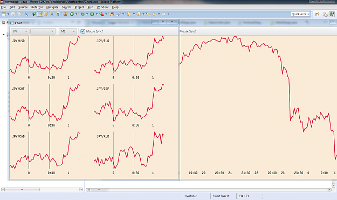This screenshot has width=337, height=200.
Task: Click the editor scrollbar right arrow
Action: pyautogui.click(x=329, y=190)
